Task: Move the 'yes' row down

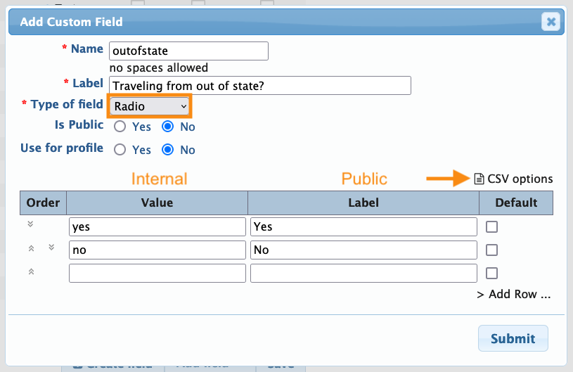Action: click(x=31, y=224)
